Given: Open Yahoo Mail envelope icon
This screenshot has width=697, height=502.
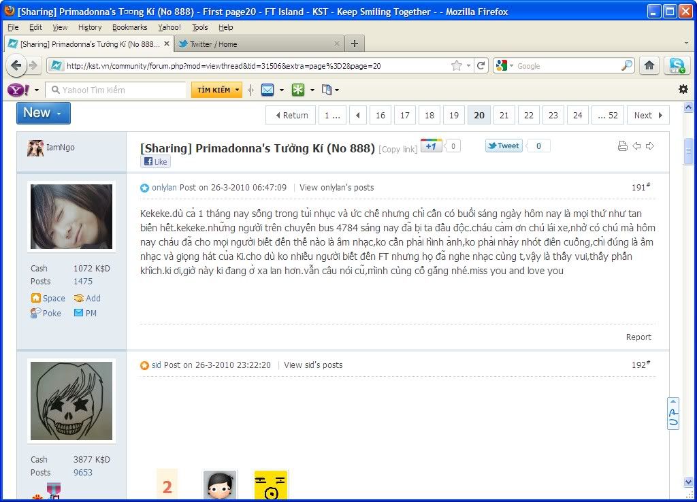Looking at the screenshot, I should (x=268, y=90).
